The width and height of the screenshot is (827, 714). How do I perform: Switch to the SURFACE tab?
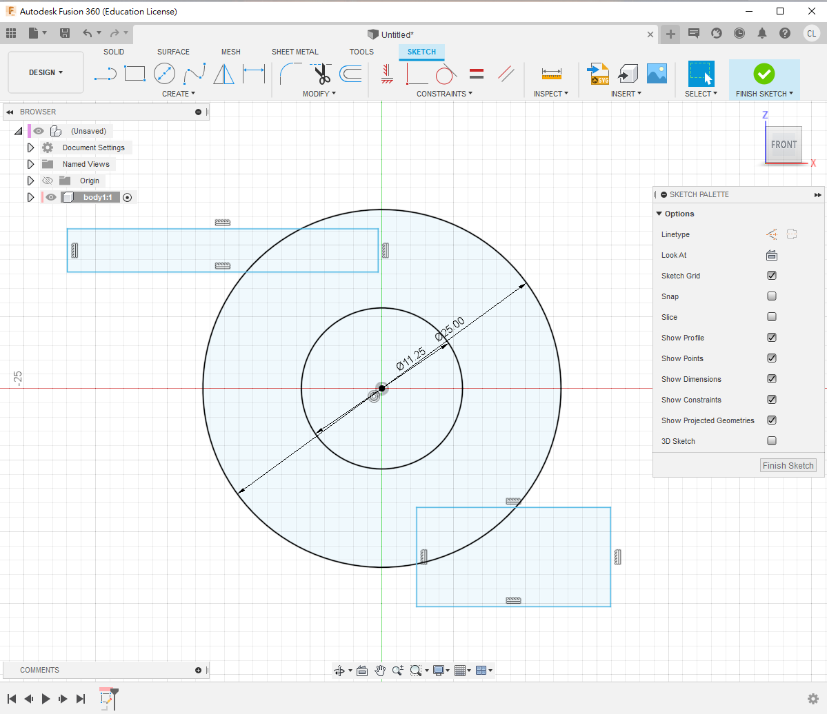click(x=173, y=52)
